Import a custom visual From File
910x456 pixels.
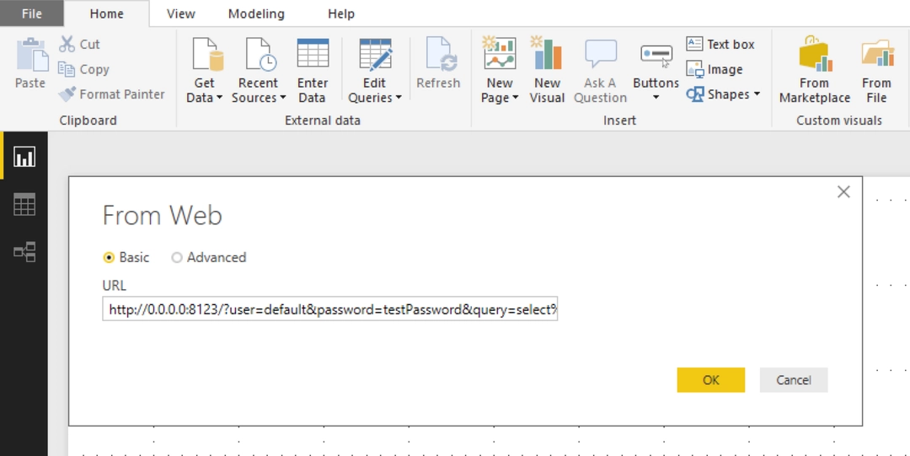coord(876,70)
